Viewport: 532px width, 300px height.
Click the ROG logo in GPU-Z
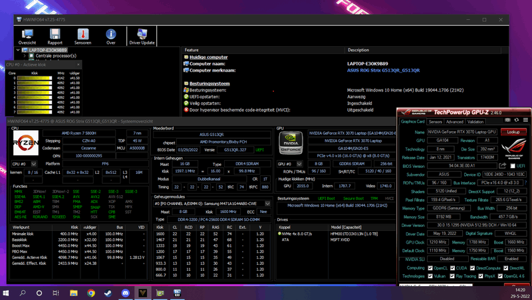pos(514,148)
